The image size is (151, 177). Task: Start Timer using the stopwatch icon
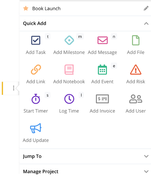[36, 99]
